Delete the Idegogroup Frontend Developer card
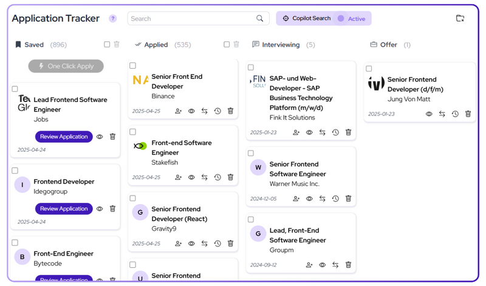This screenshot has width=486, height=286. (112, 208)
